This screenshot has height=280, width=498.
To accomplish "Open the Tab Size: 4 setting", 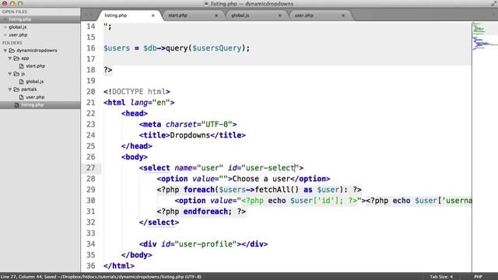I will (x=441, y=277).
